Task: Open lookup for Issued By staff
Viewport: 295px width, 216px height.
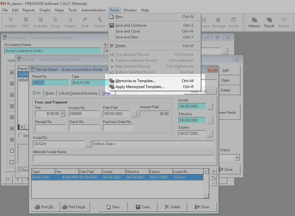Action: pos(88,144)
